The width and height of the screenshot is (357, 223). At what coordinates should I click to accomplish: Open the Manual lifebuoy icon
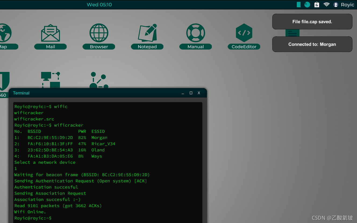pos(196,33)
